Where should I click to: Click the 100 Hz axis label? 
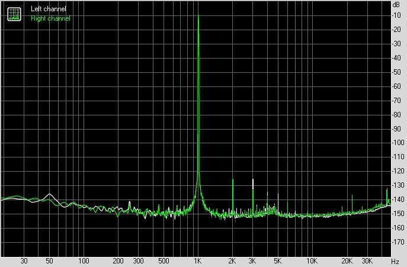[x=84, y=260]
